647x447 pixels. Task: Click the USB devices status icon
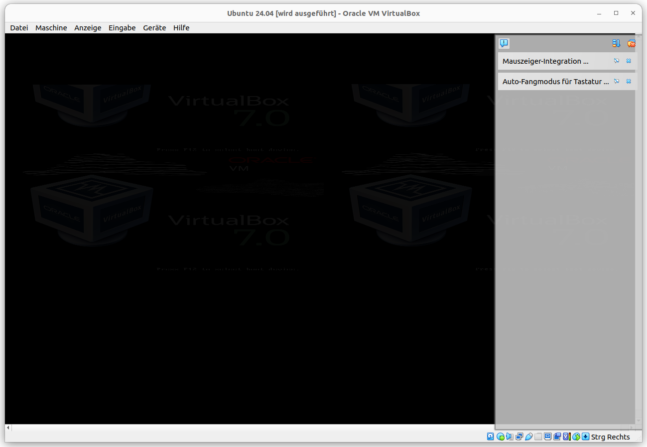(528, 437)
